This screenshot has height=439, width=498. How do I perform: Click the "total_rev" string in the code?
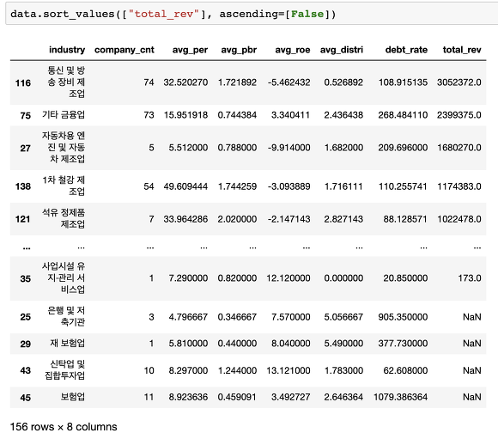click(x=164, y=14)
